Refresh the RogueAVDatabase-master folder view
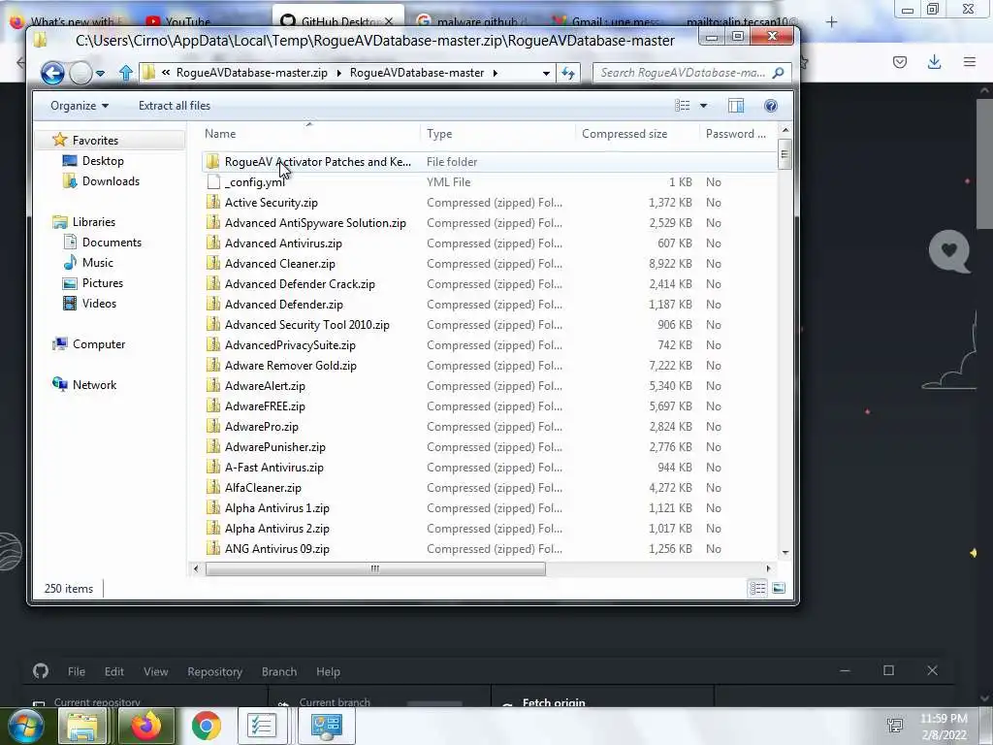Screen dimensions: 993x745 568,73
